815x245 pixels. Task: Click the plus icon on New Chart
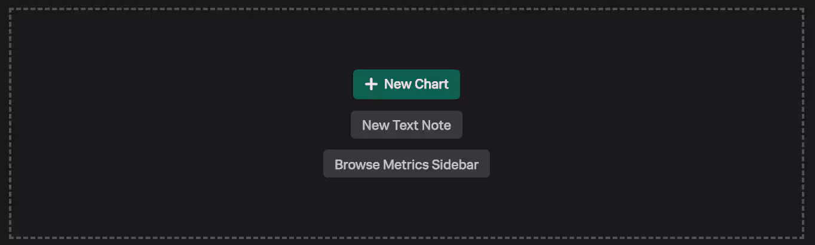[371, 84]
